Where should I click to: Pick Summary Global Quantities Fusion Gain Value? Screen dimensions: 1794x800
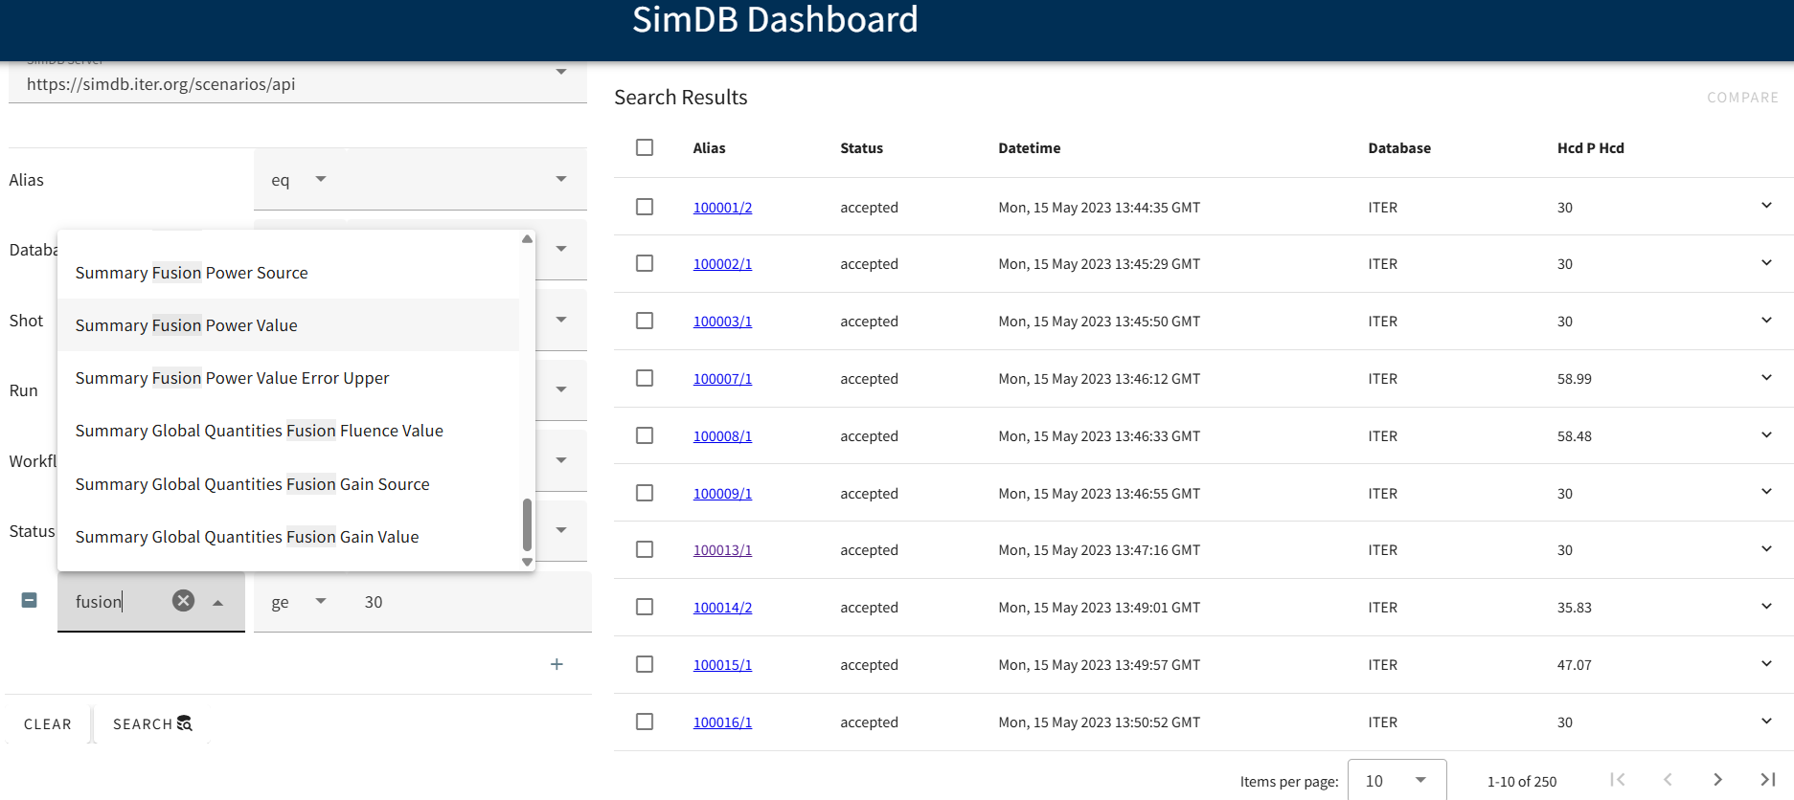click(x=247, y=537)
